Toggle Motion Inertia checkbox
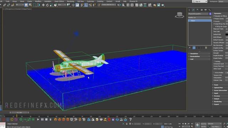The image size is (228, 128). click(x=214, y=19)
